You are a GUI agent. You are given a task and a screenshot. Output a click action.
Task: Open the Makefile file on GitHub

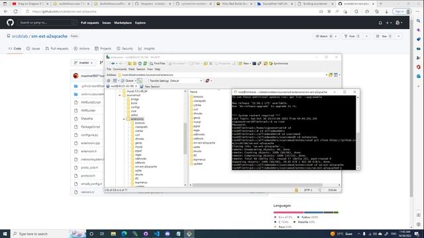(x=87, y=119)
